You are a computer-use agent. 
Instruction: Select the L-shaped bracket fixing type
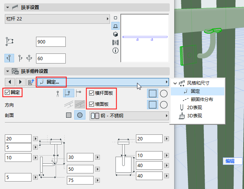pyautogui.click(x=68, y=93)
